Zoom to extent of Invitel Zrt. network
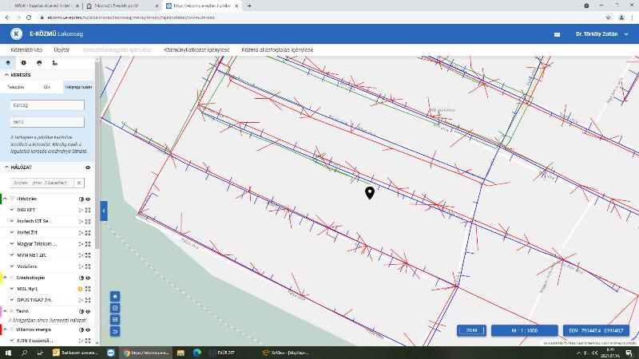The width and height of the screenshot is (639, 359). (88, 233)
